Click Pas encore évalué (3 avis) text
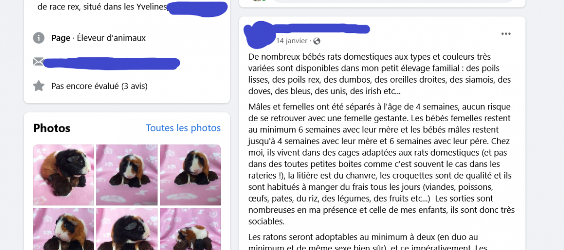This screenshot has width=564, height=250. tap(99, 86)
